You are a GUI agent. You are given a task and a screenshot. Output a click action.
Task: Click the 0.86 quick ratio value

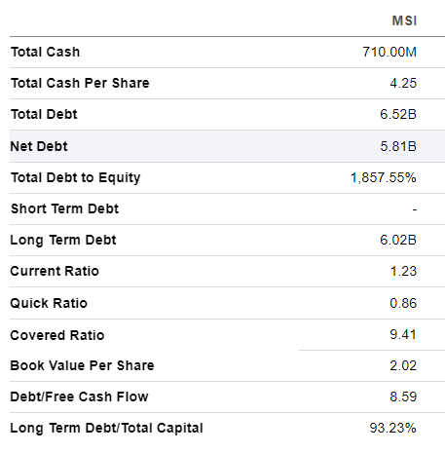click(x=403, y=303)
